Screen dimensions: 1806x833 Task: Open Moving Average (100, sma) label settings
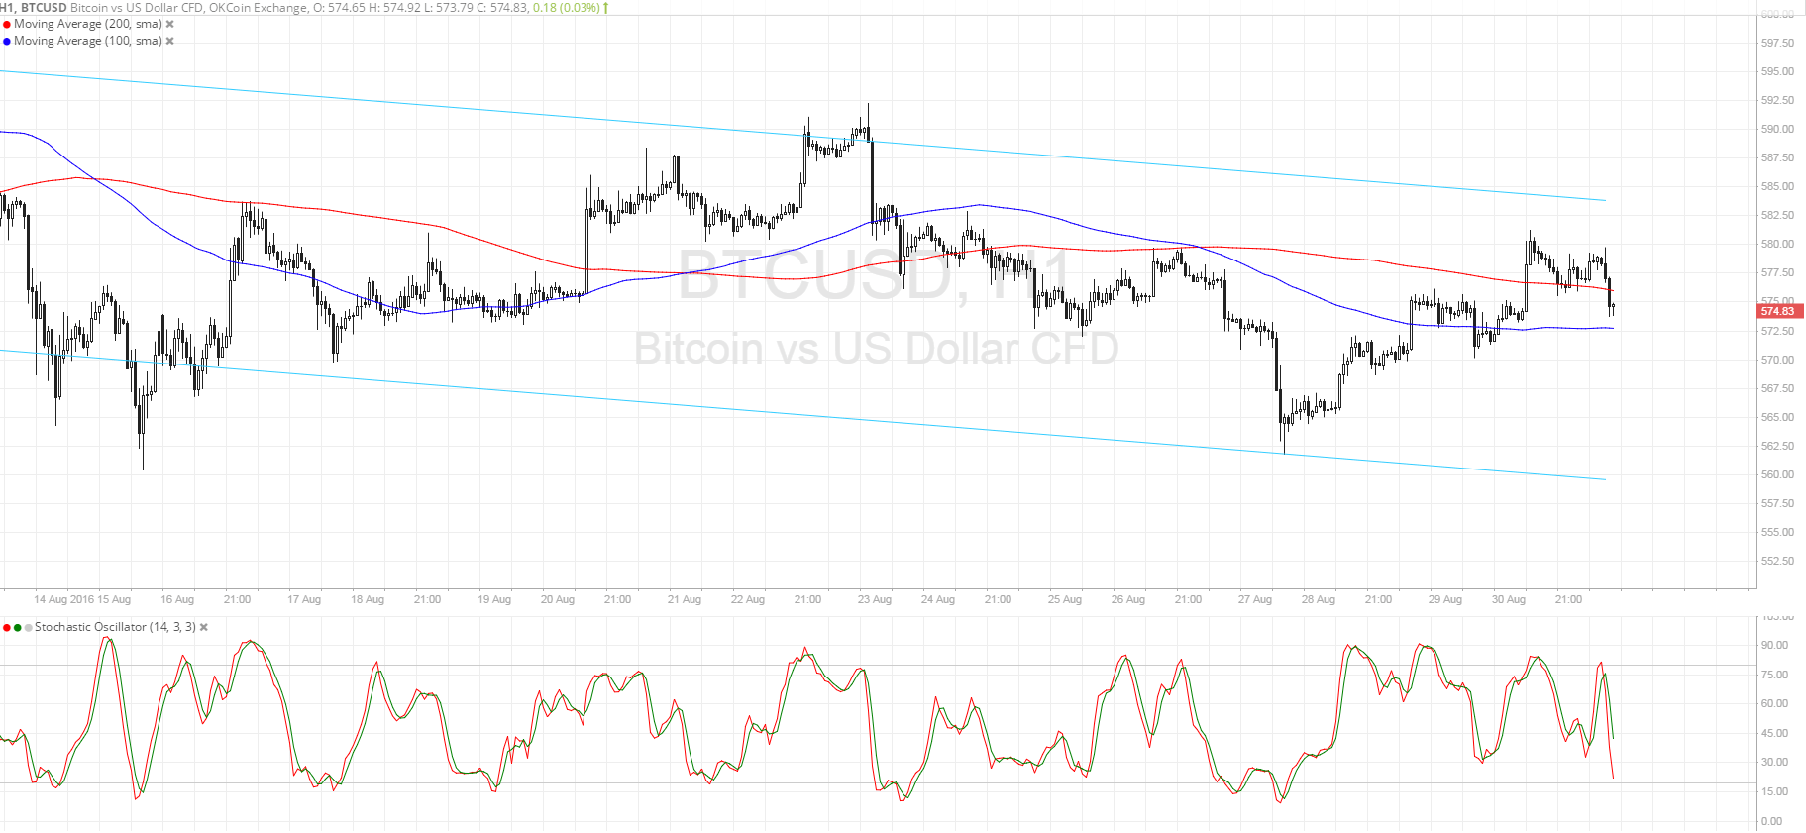[x=88, y=41]
